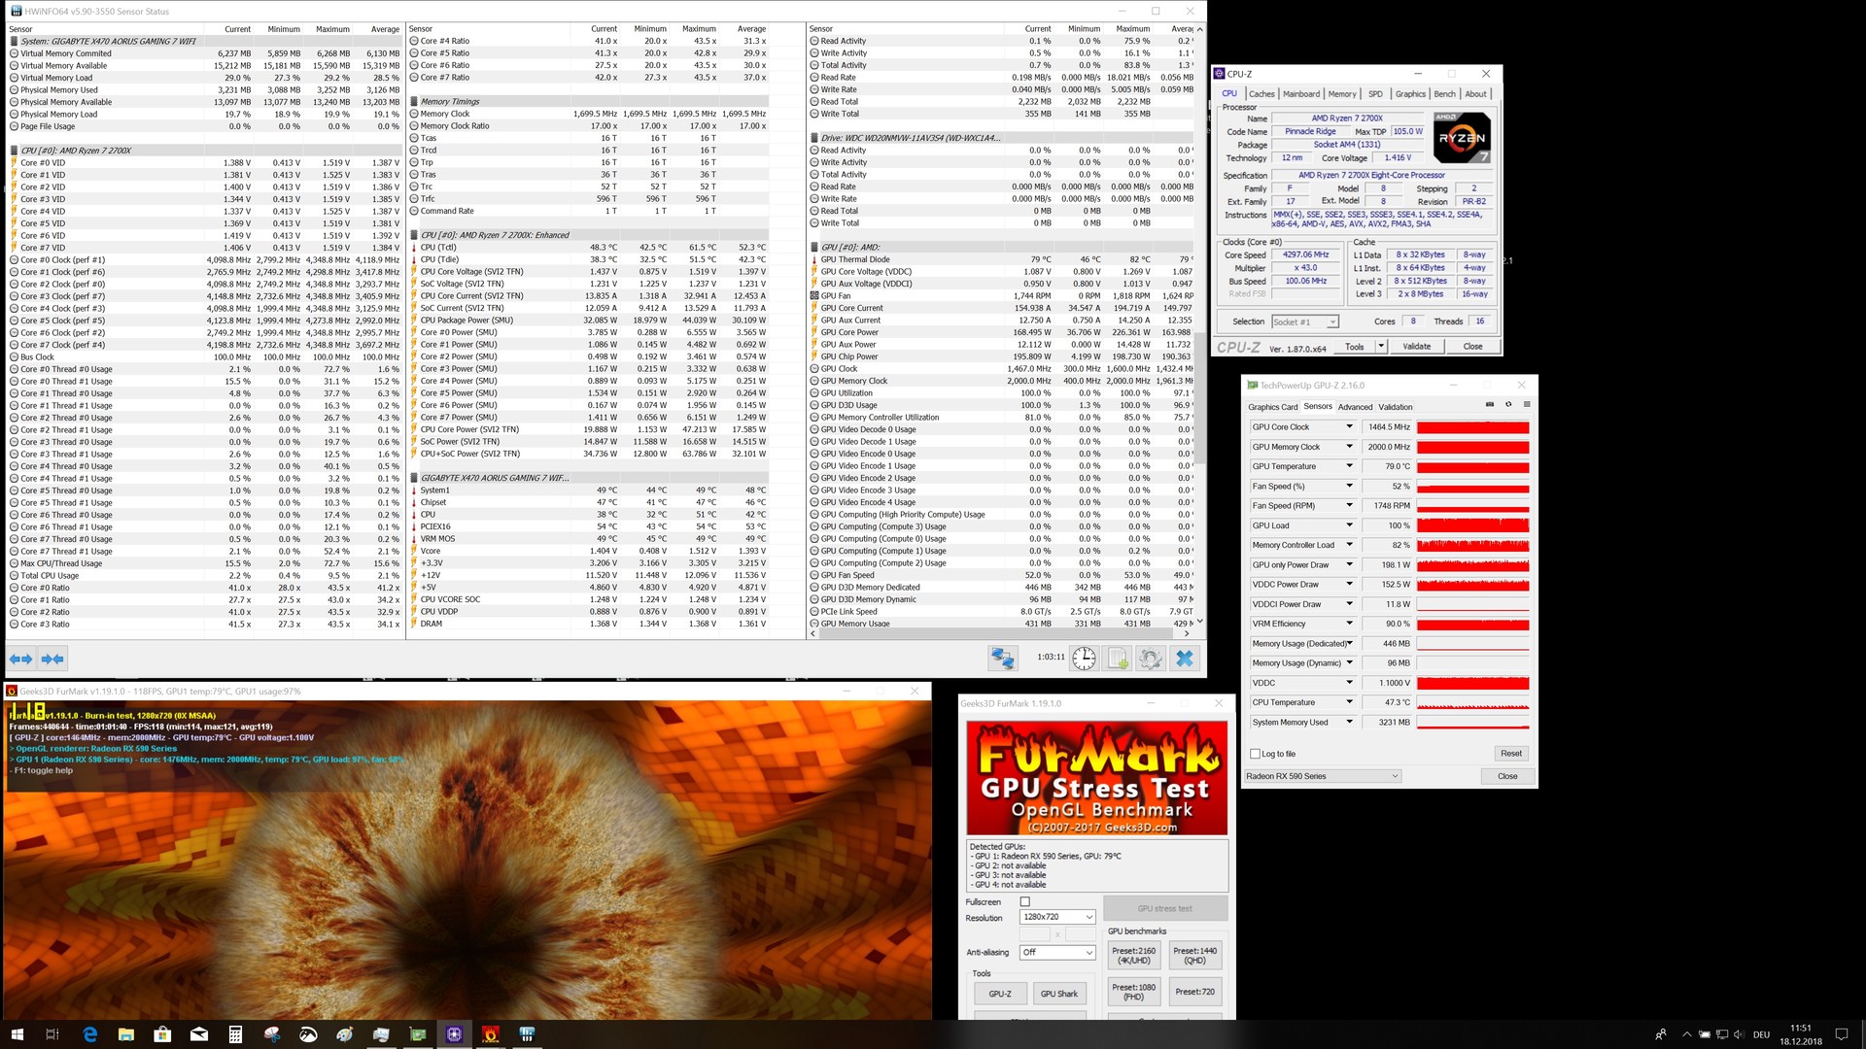Open HWiNFO sensor settings gear icon
Image resolution: width=1866 pixels, height=1049 pixels.
[x=1151, y=659]
